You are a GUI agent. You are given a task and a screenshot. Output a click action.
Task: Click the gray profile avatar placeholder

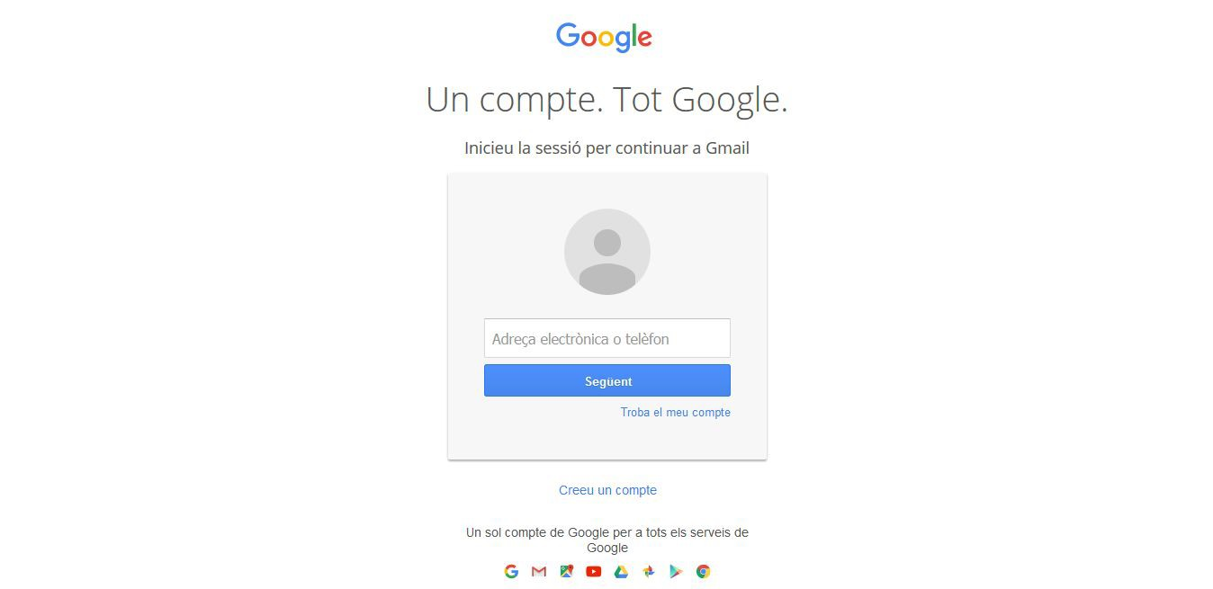click(607, 252)
